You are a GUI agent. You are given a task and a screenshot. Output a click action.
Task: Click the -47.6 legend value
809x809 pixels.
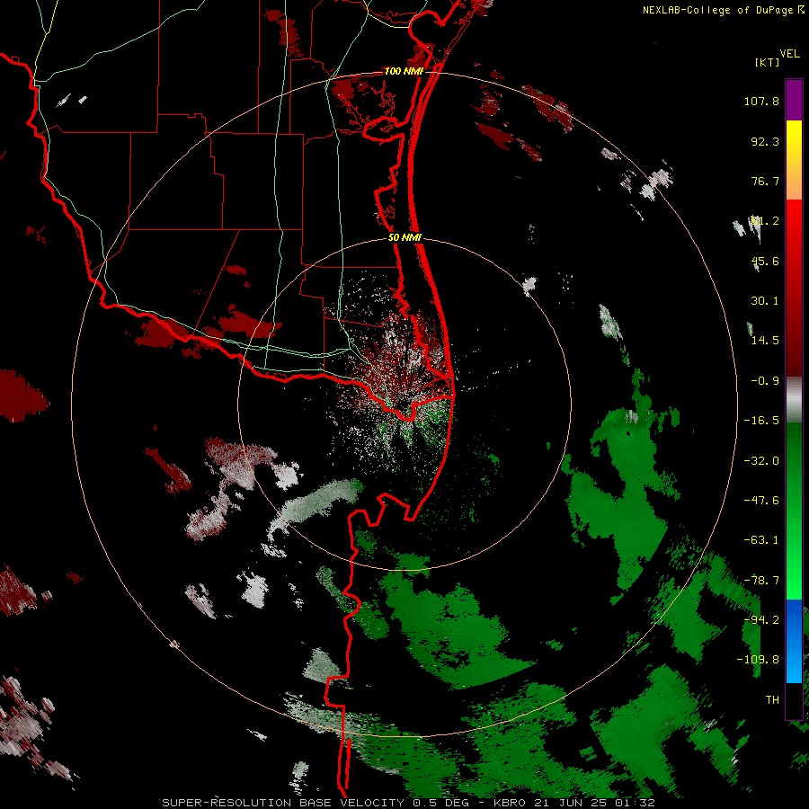tap(761, 501)
